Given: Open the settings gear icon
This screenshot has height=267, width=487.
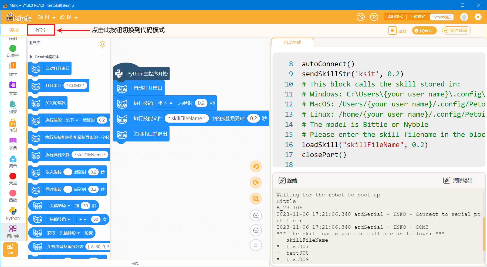Looking at the screenshot, I should click(478, 17).
